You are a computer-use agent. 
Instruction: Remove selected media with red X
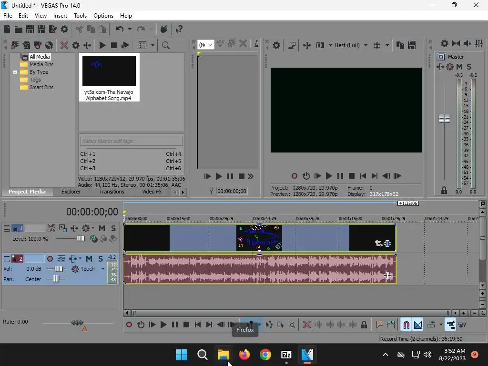pos(64,45)
